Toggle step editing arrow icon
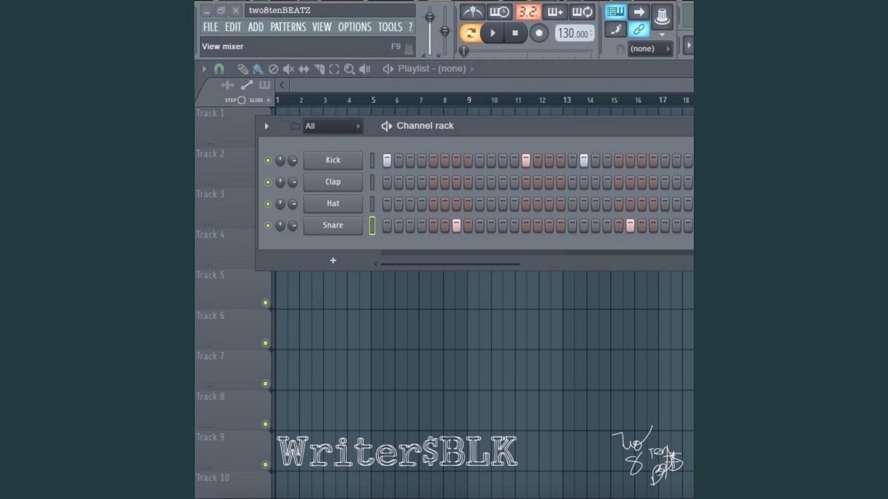Image resolution: width=888 pixels, height=499 pixels. click(639, 12)
